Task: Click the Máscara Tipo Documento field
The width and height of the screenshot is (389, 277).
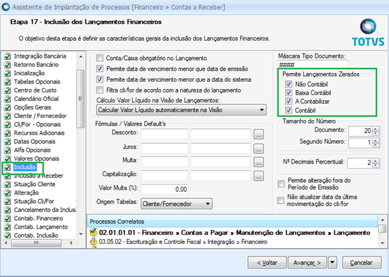Action: click(313, 65)
